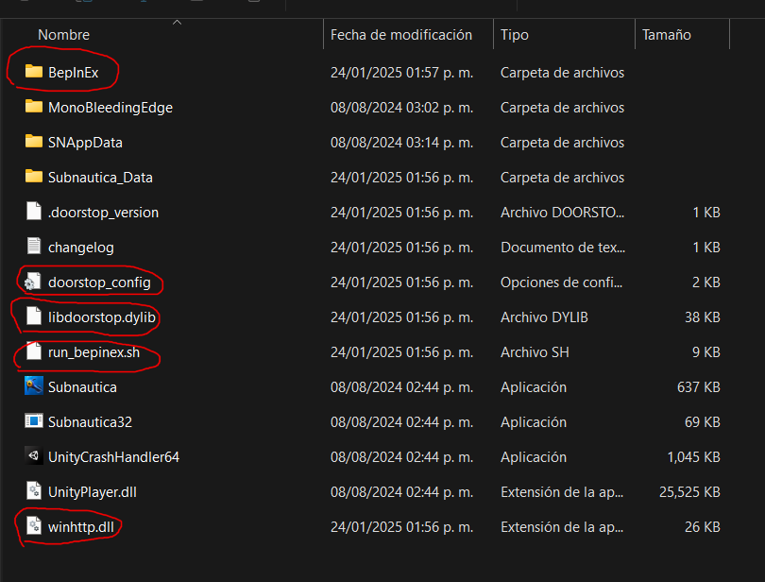The height and width of the screenshot is (582, 765).
Task: Click the 26 KB size value
Action: click(x=703, y=527)
